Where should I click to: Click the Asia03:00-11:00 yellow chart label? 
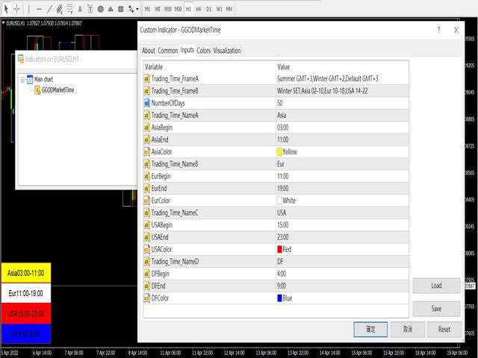pyautogui.click(x=26, y=273)
